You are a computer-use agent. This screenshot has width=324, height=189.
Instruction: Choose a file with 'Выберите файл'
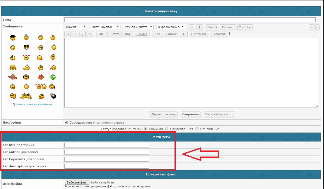pos(77,183)
